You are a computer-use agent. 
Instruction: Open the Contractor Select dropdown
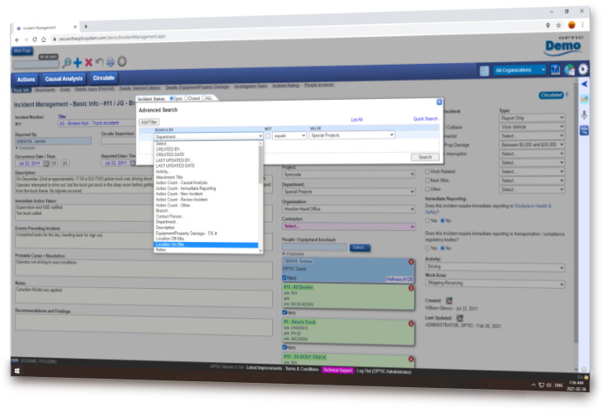[x=348, y=226]
